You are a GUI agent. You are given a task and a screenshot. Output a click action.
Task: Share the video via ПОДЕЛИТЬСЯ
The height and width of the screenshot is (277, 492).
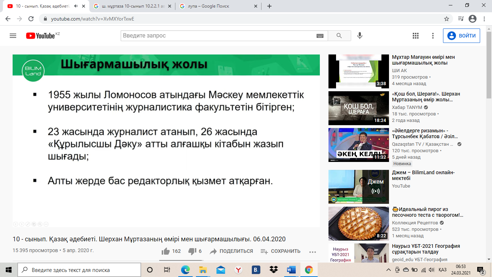(232, 251)
